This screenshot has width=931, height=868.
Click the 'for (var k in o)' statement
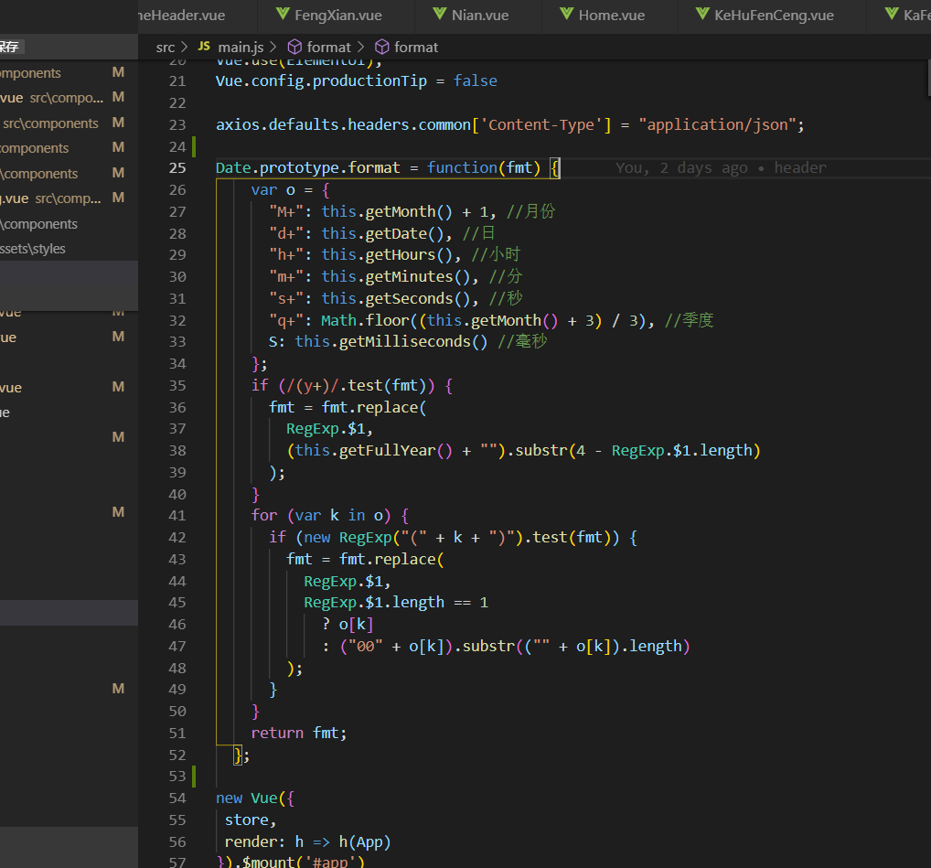pyautogui.click(x=321, y=515)
